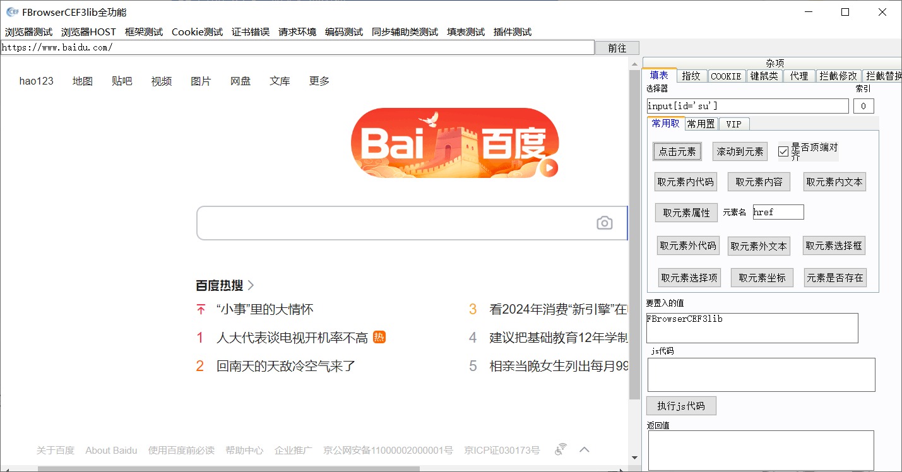Click the 点击元素 button

[x=677, y=151]
